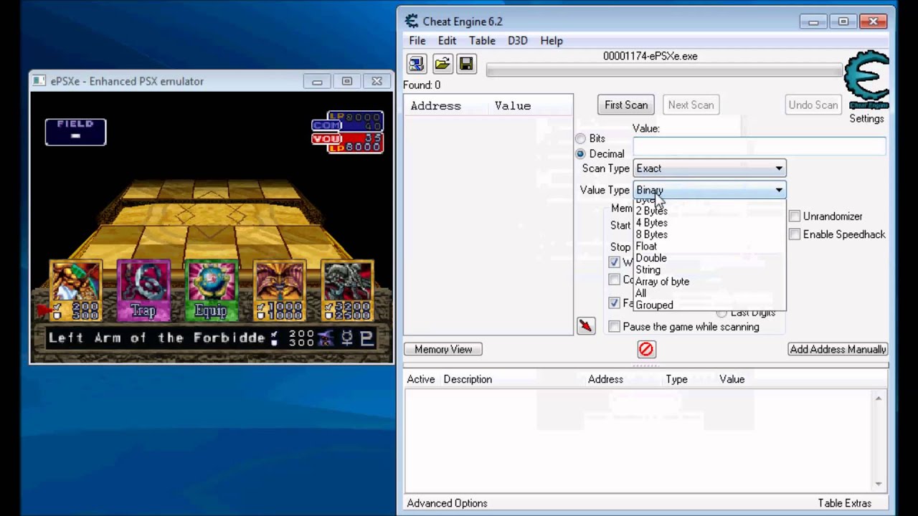918x516 pixels.
Task: Check Pause the game while scanning
Action: point(614,327)
